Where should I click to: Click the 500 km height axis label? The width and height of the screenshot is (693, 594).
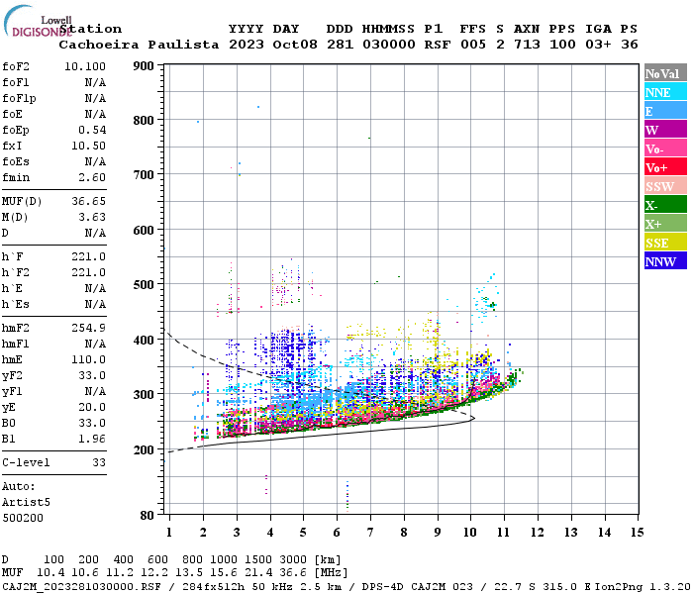pos(144,285)
